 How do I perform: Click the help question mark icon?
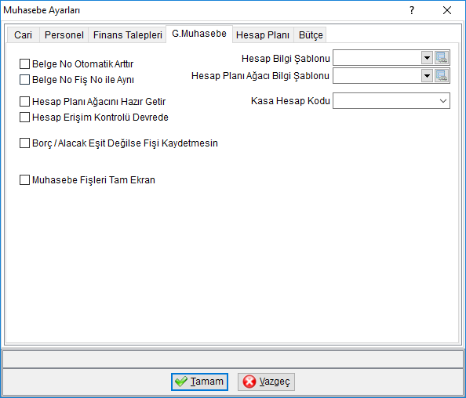[x=412, y=10]
